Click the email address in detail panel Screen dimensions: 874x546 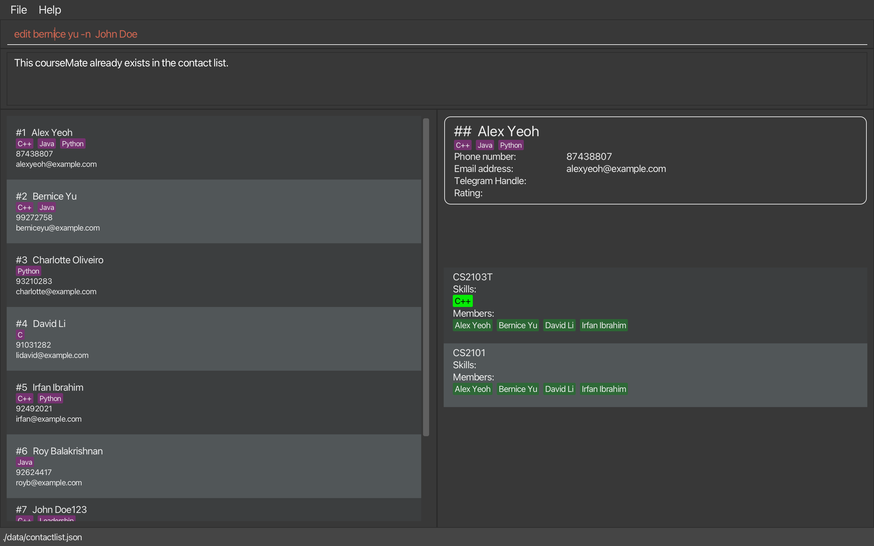(x=616, y=169)
